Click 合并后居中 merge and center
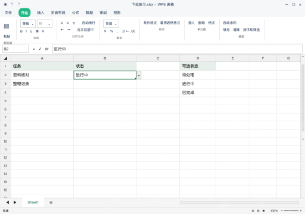305x214 pixels. coord(85,30)
